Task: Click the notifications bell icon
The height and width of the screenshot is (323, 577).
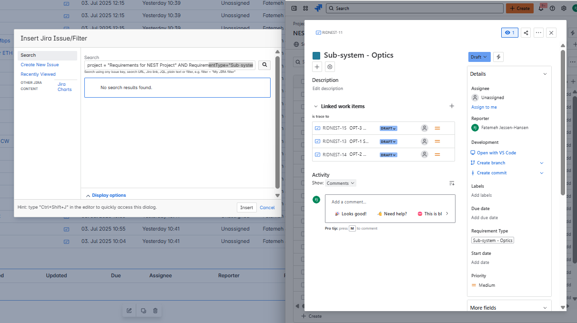Action: click(541, 8)
